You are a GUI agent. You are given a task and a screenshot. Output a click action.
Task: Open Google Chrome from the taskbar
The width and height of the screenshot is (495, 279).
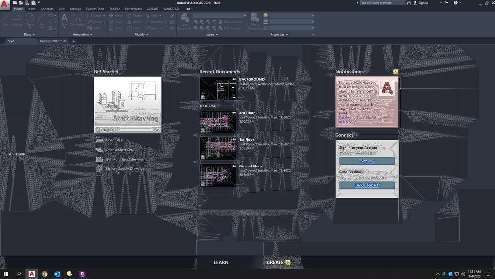45,274
